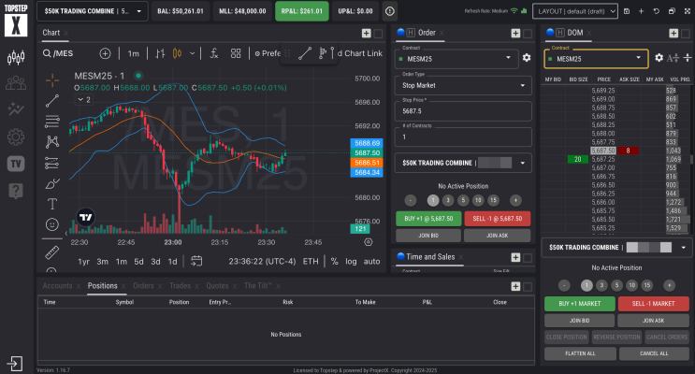The image size is (695, 374).
Task: Click the DOM center price icon
Action: [x=688, y=58]
